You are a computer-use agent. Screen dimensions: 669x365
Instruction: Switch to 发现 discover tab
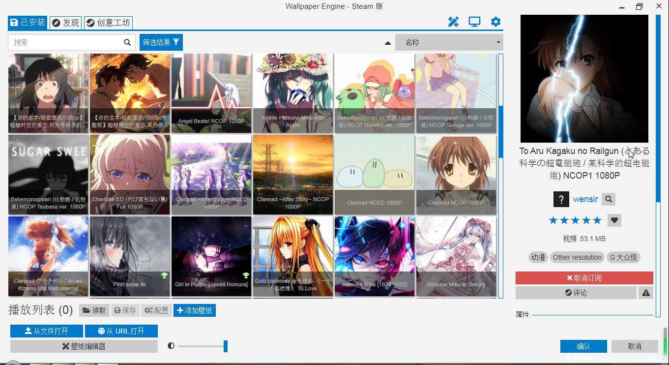point(65,23)
